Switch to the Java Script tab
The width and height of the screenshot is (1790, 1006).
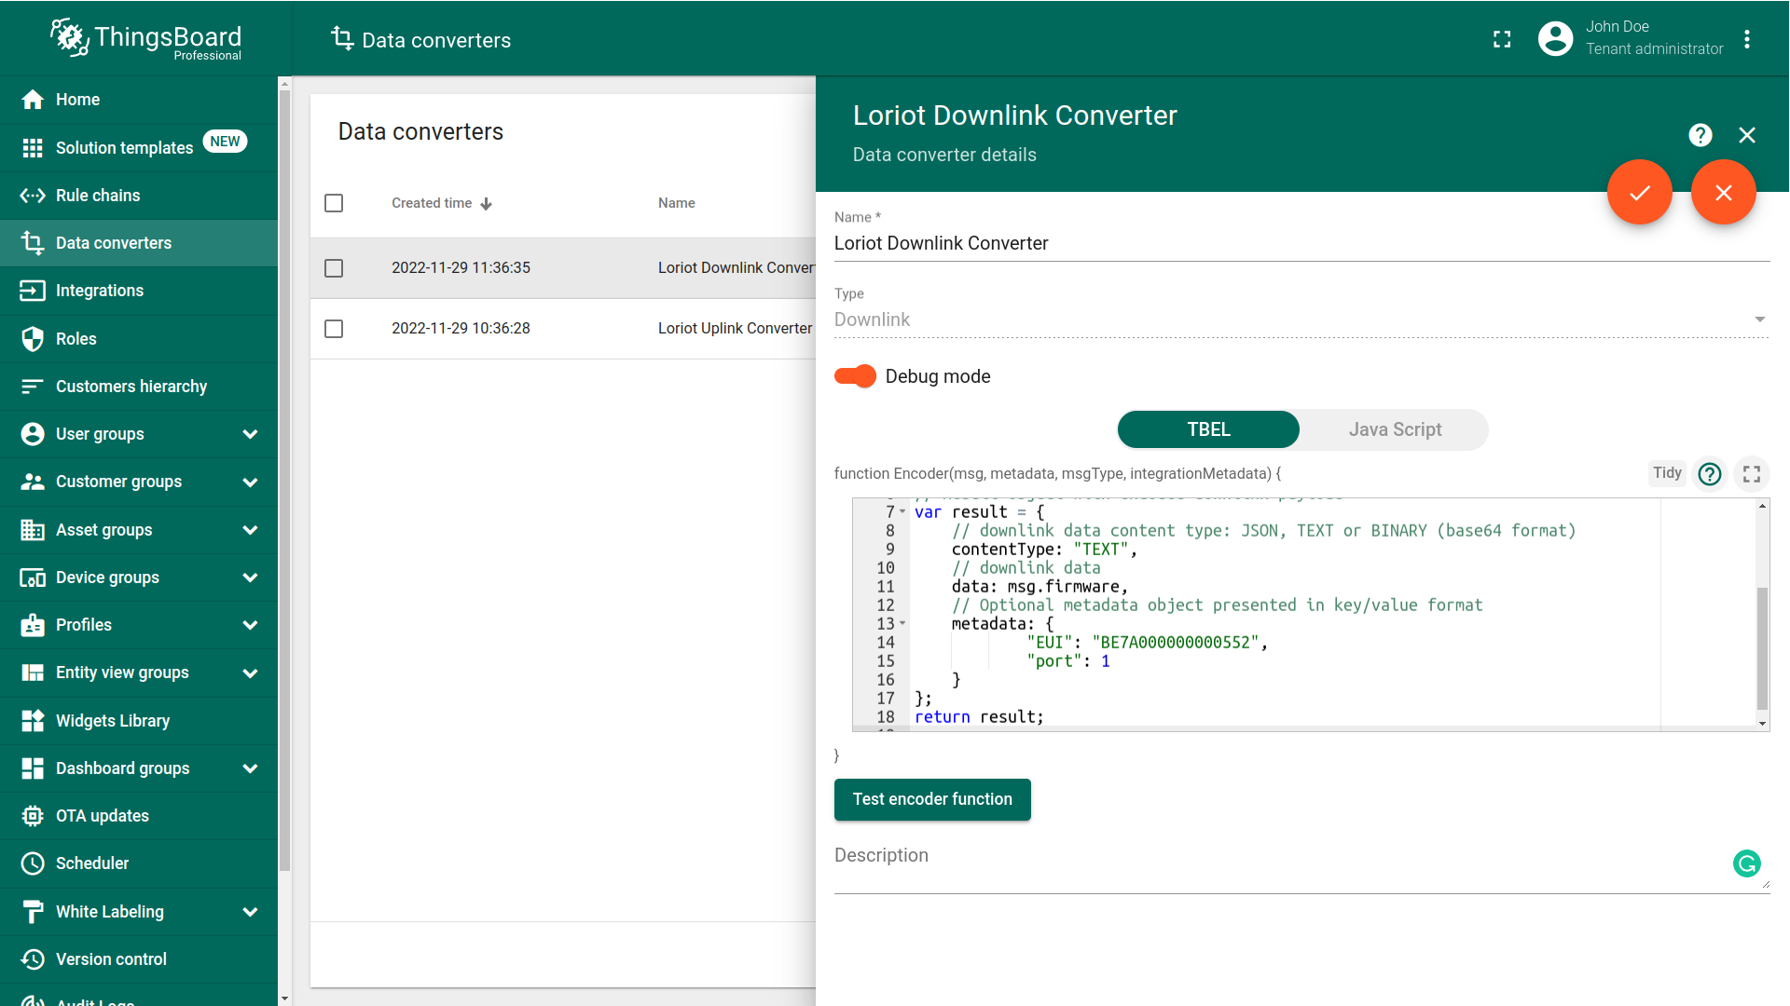coord(1394,429)
